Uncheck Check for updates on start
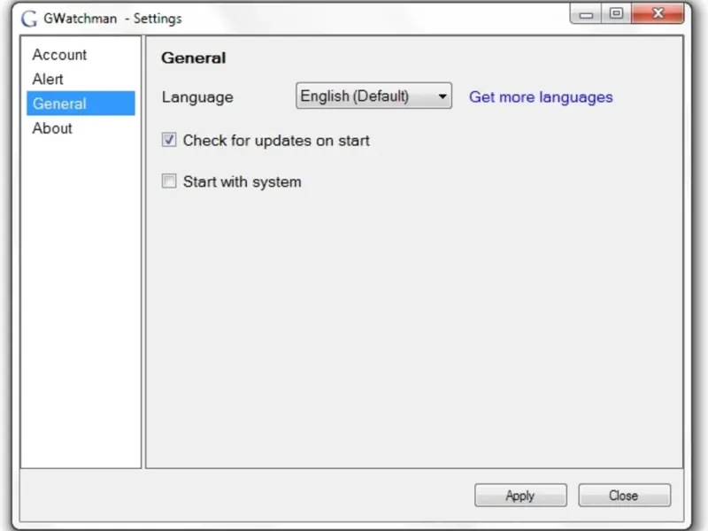Image resolution: width=708 pixels, height=531 pixels. (169, 140)
